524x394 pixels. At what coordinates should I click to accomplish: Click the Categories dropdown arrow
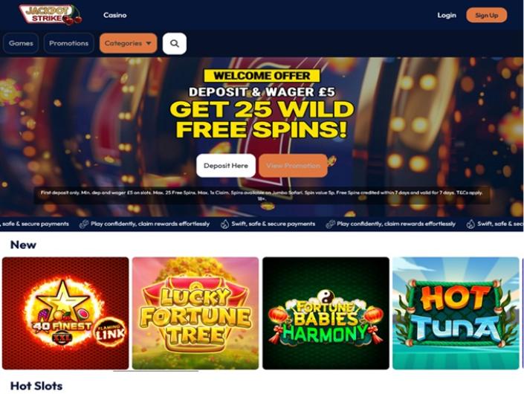[149, 43]
